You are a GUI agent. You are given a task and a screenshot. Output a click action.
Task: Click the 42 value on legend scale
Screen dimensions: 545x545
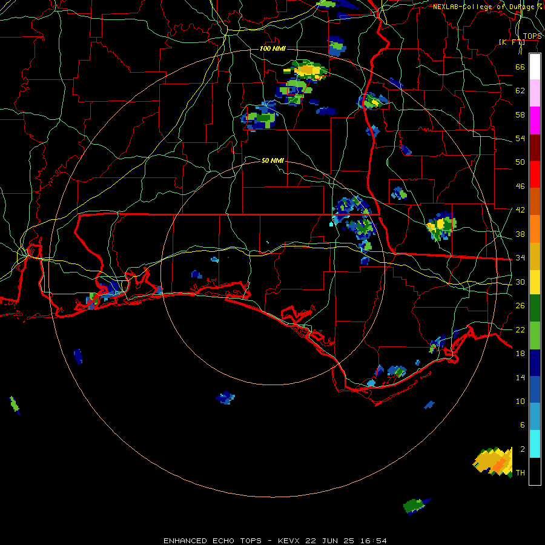520,210
